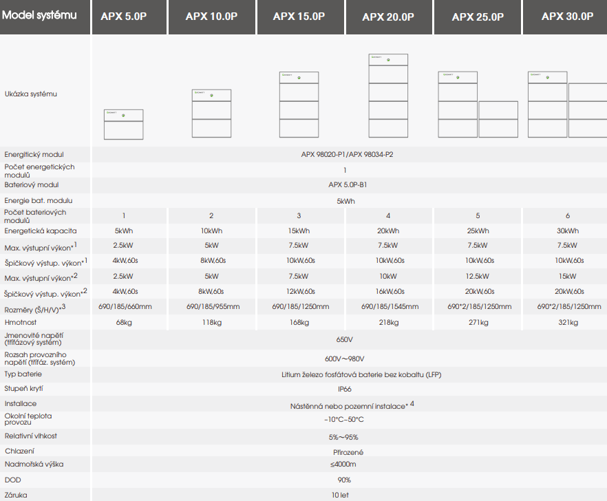
Task: Click the APX 20.0P system illustration
Action: pyautogui.click(x=388, y=96)
